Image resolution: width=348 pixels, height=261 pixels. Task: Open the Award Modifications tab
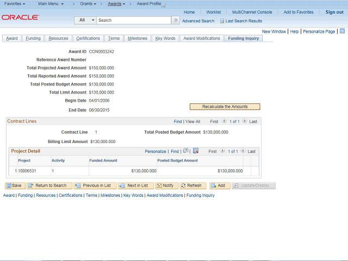point(202,38)
